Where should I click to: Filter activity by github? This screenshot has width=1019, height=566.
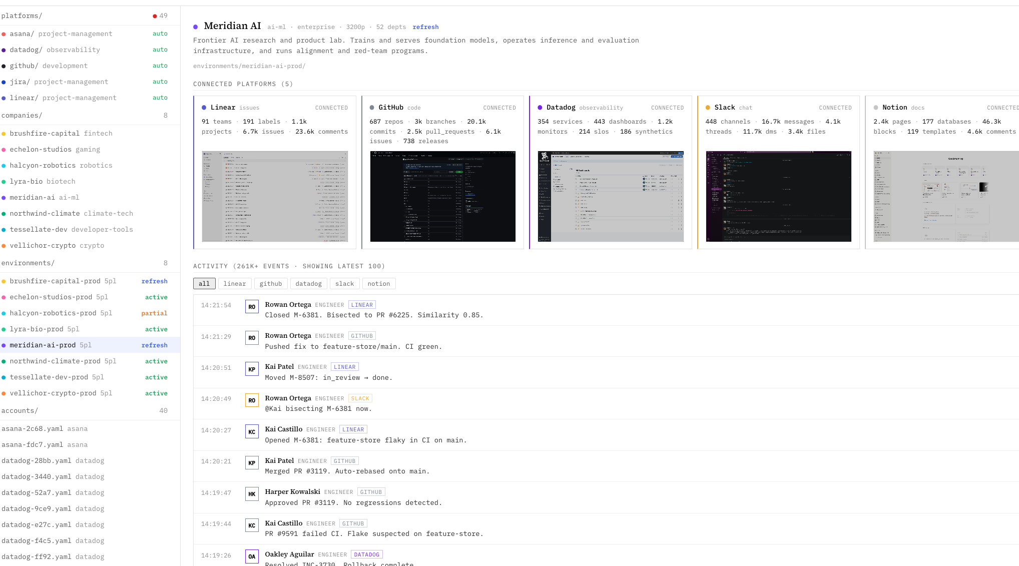(271, 284)
